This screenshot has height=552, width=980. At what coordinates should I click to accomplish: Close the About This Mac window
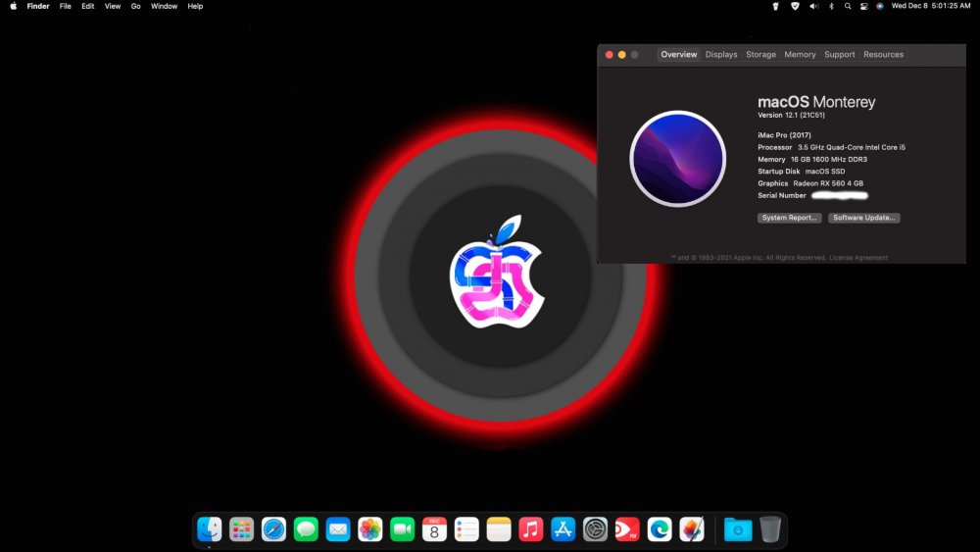click(x=610, y=55)
